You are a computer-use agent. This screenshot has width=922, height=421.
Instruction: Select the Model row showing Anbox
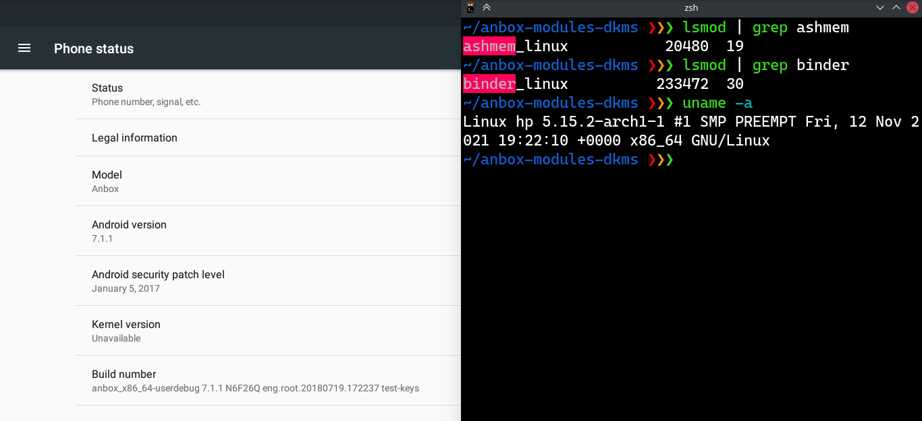268,181
